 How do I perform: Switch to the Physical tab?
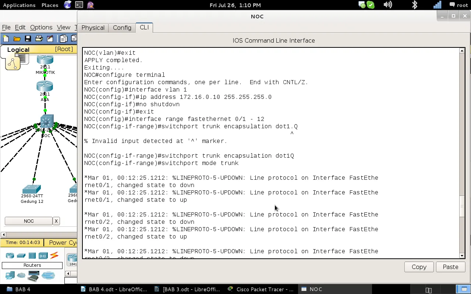[x=93, y=28]
